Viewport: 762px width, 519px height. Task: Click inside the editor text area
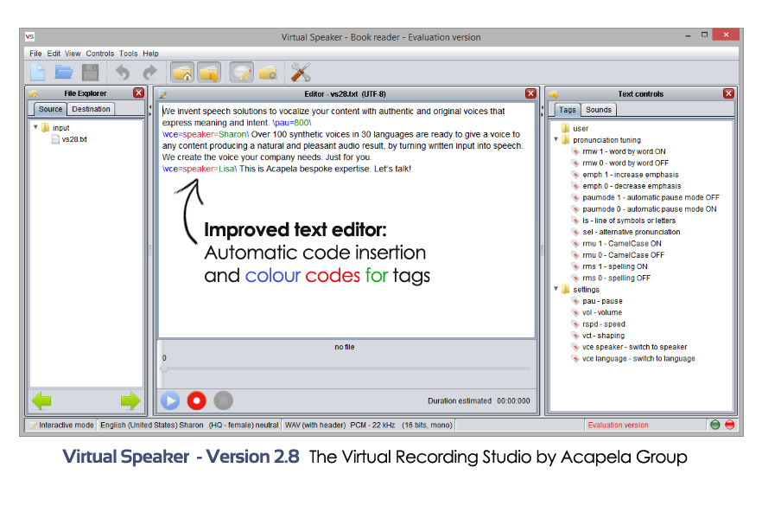click(346, 220)
